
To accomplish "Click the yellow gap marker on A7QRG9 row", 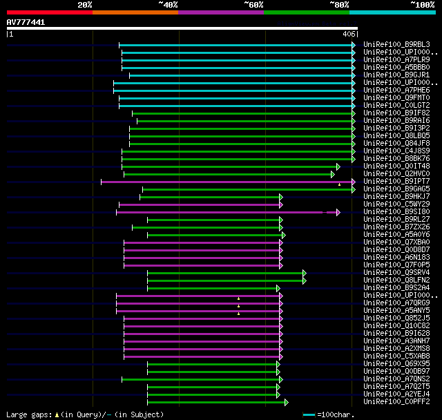I will (238, 306).
